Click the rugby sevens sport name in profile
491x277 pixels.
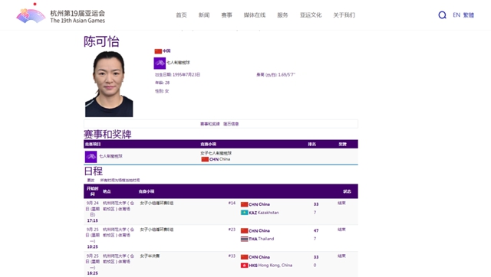coord(178,63)
